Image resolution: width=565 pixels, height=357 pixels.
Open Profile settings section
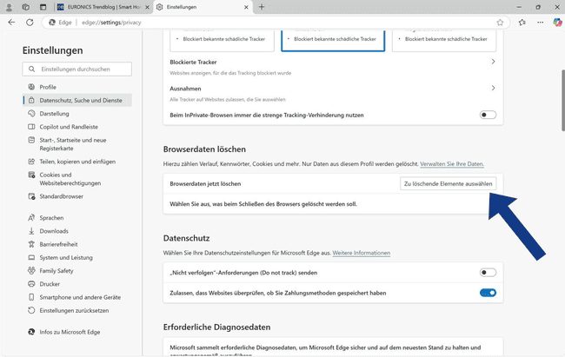click(77, 87)
